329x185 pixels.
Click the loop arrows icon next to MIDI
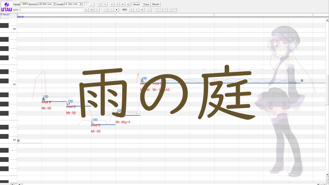point(137,10)
